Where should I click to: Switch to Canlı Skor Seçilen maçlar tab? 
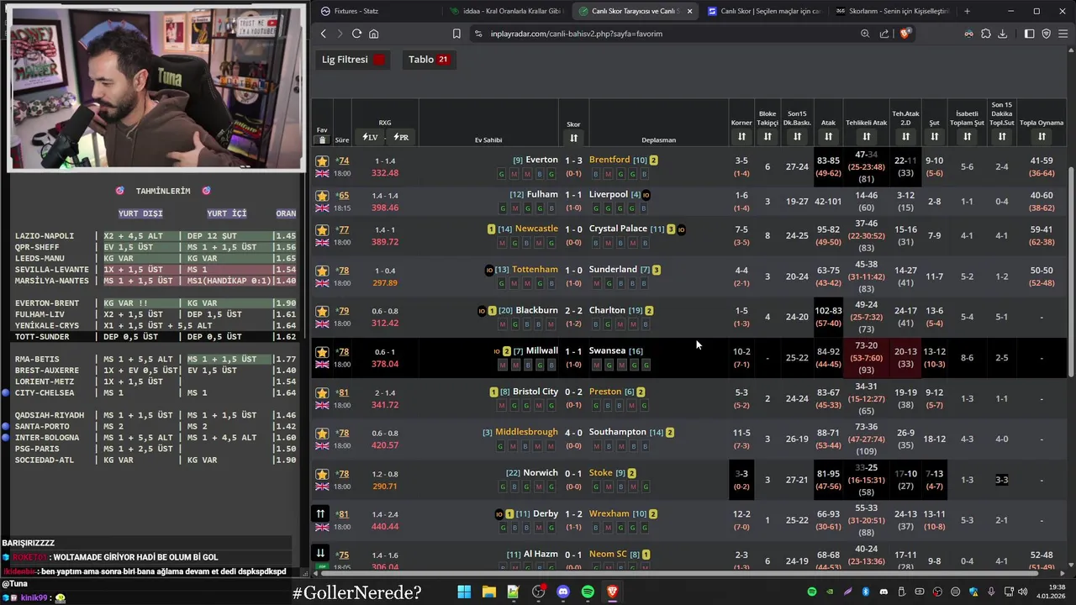click(x=762, y=11)
